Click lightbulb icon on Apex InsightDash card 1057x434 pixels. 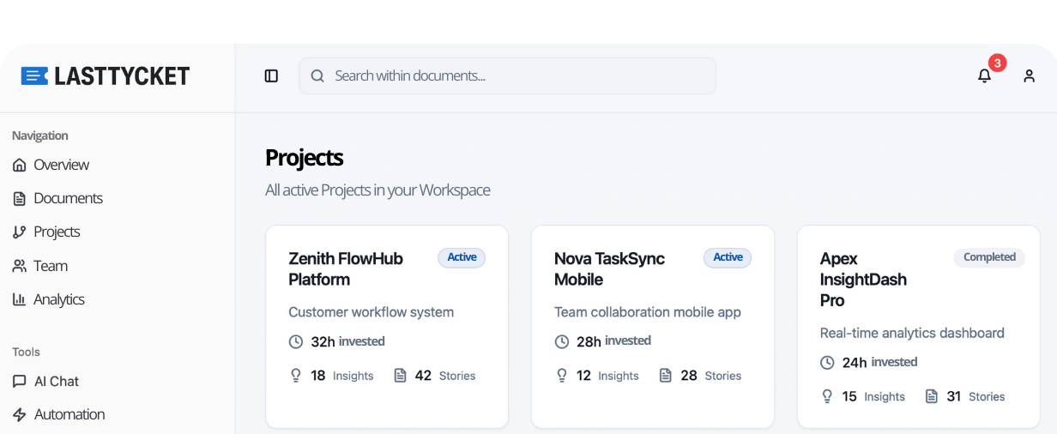coord(827,396)
